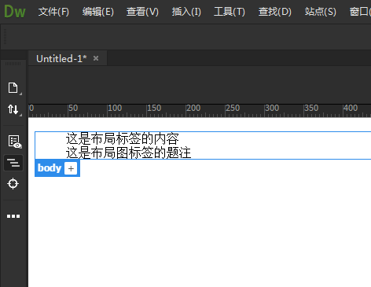Open the 查看(V) menu
This screenshot has width=371, height=287.
tap(142, 12)
